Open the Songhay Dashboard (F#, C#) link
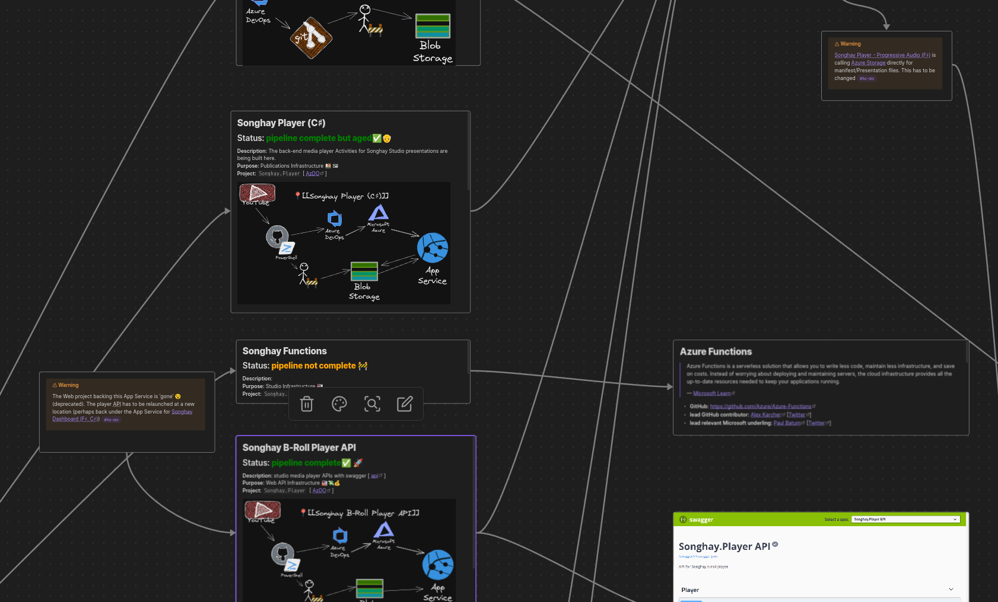Viewport: 998px width, 602px height. [122, 415]
